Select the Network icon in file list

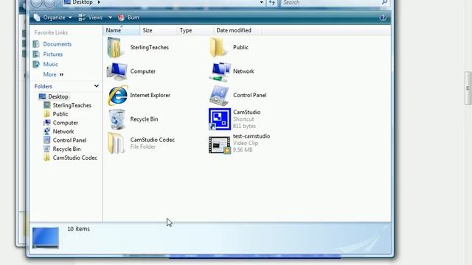[x=220, y=71]
